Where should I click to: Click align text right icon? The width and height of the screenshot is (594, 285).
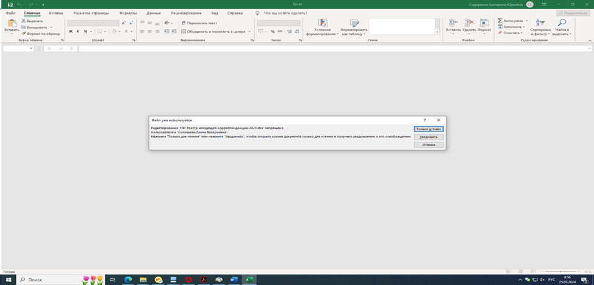click(157, 32)
